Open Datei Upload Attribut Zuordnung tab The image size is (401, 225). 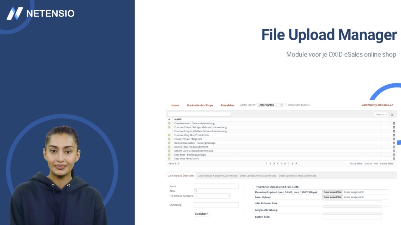[297, 176]
